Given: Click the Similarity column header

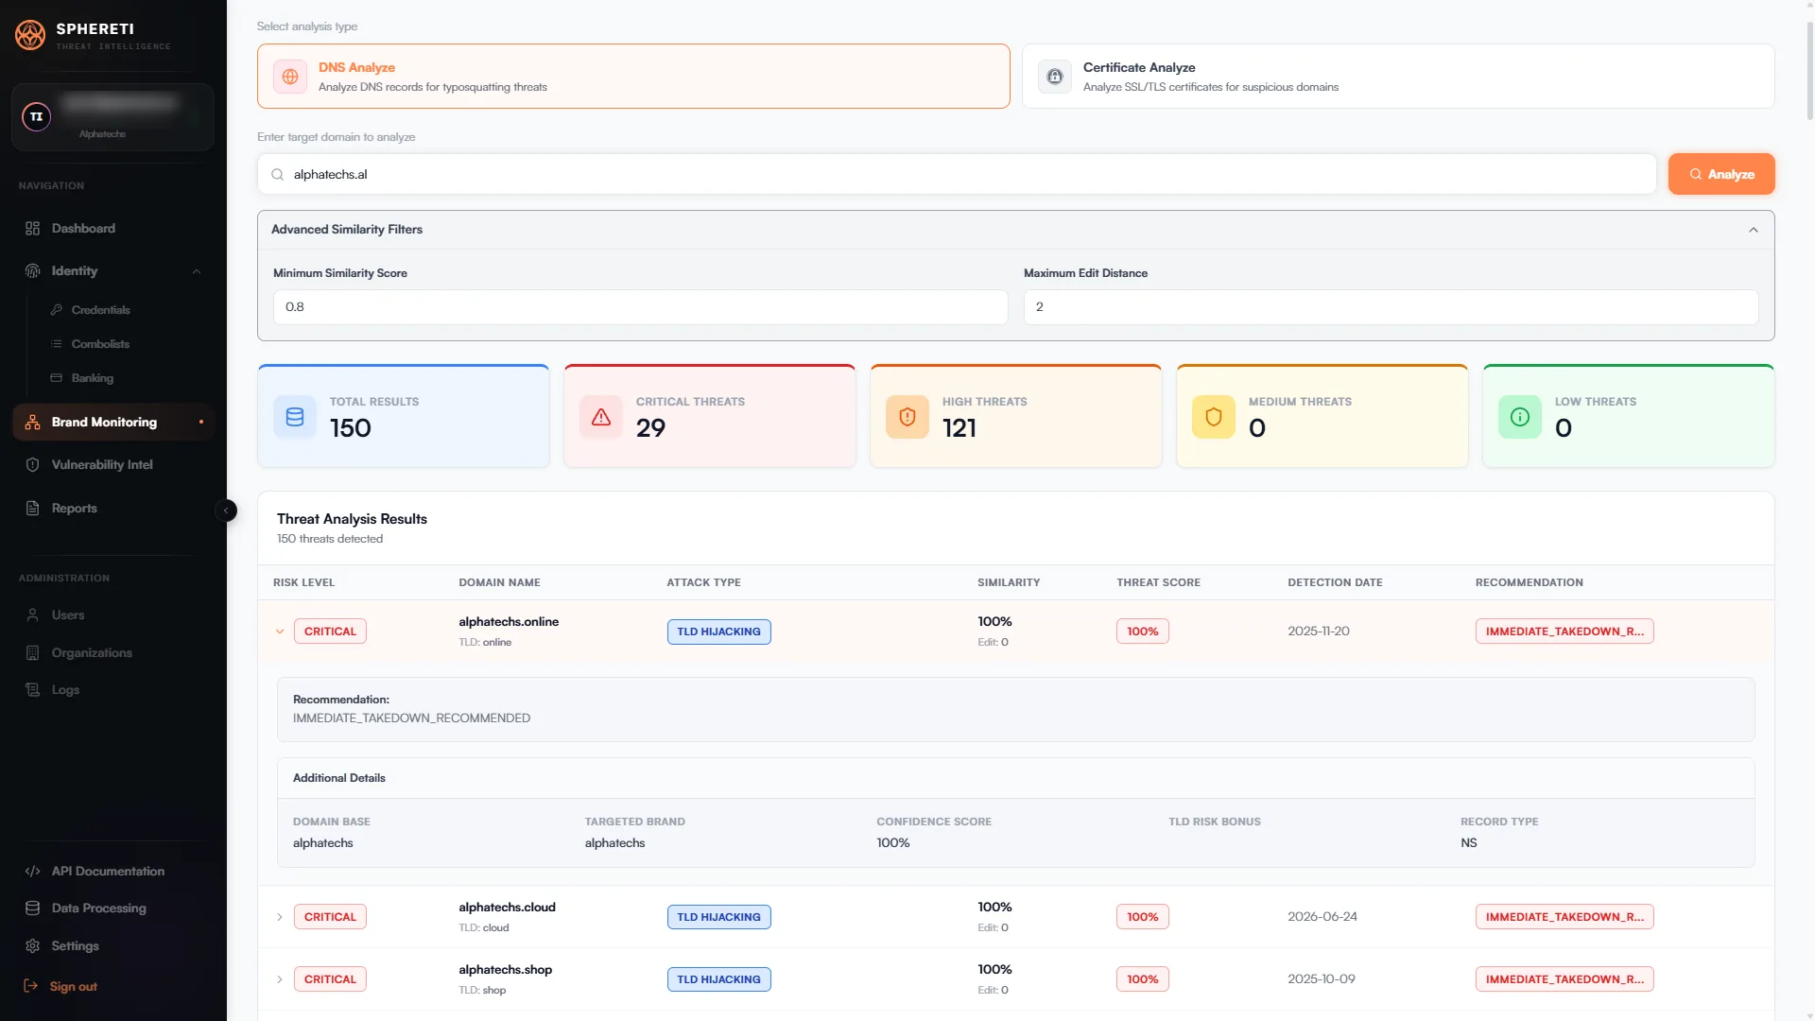Looking at the screenshot, I should 1008,582.
